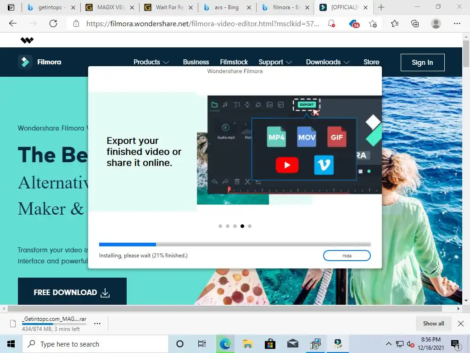Open Edge settings and more menu
This screenshot has width=470, height=353.
pos(457,23)
